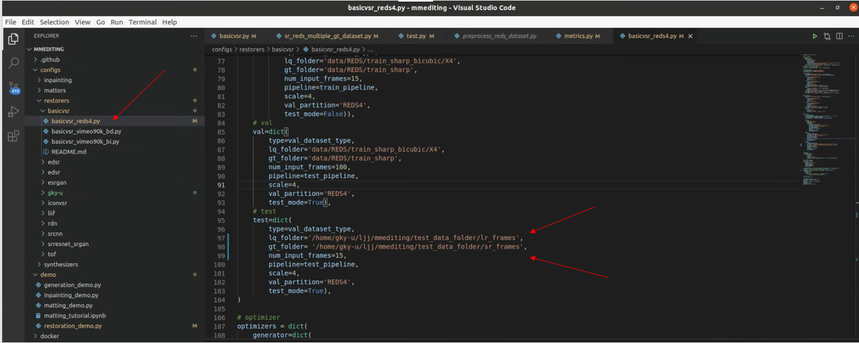This screenshot has height=343, width=859.
Task: Collapse the restorers folder
Action: coord(39,101)
